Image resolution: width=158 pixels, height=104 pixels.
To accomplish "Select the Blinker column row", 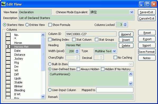I will (x=26, y=86).
